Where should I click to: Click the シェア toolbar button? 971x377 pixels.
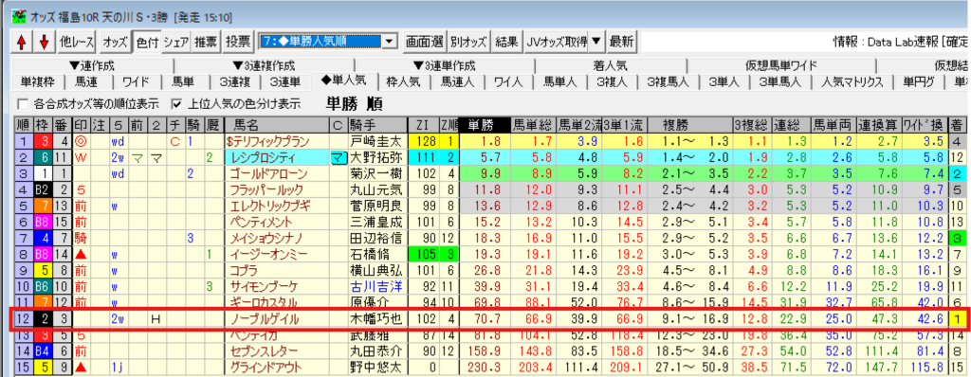coord(176,42)
